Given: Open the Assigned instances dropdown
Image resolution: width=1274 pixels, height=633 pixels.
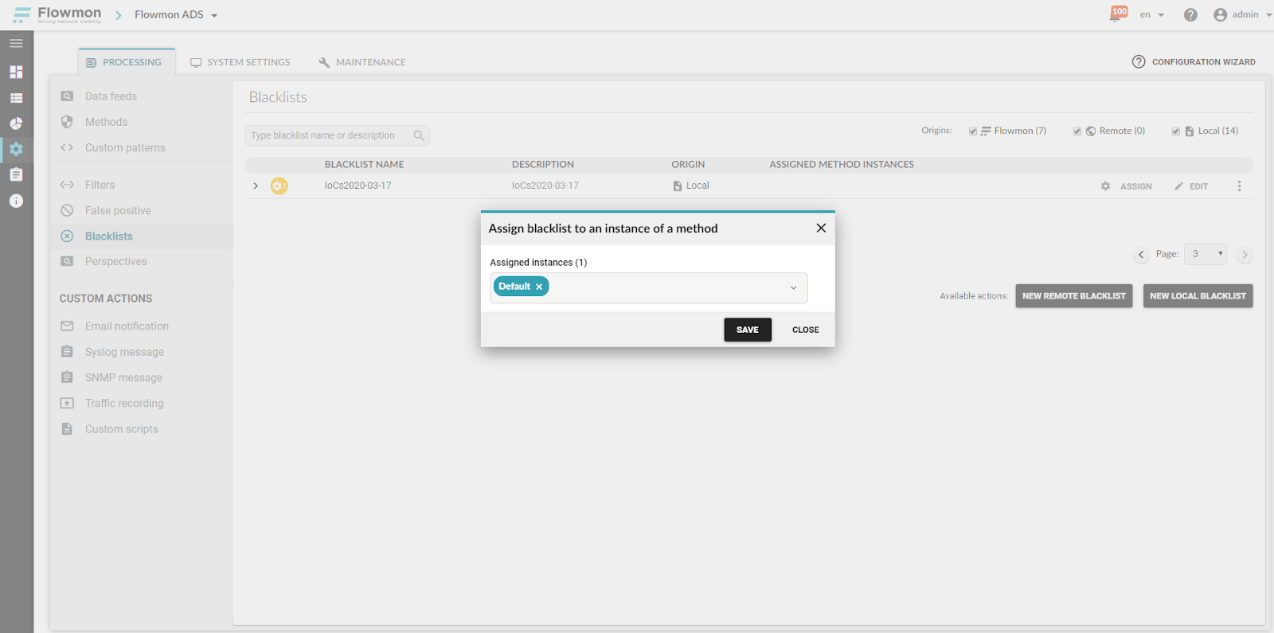Looking at the screenshot, I should coord(793,288).
